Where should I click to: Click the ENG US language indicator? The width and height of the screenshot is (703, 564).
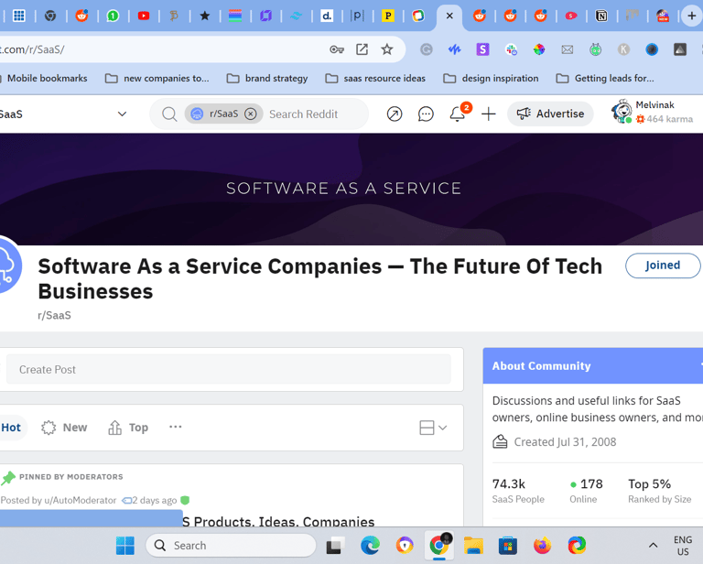point(683,546)
